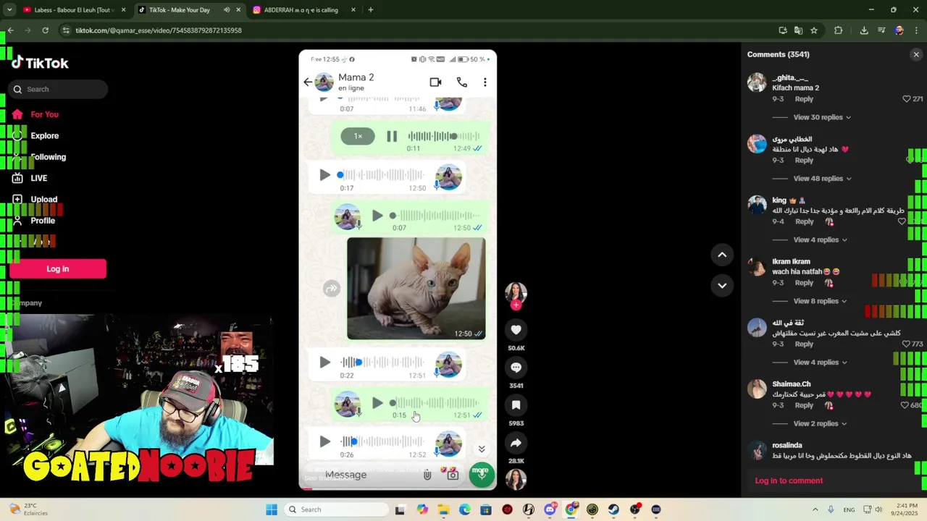This screenshot has height=521, width=927.
Task: Click the camera icon in message bar
Action: coord(453,475)
